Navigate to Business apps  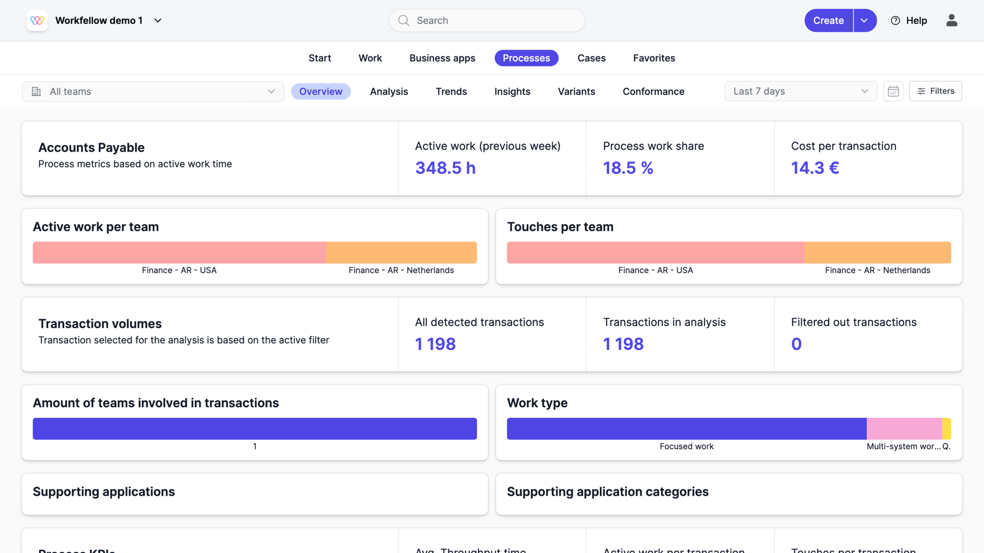click(x=442, y=58)
